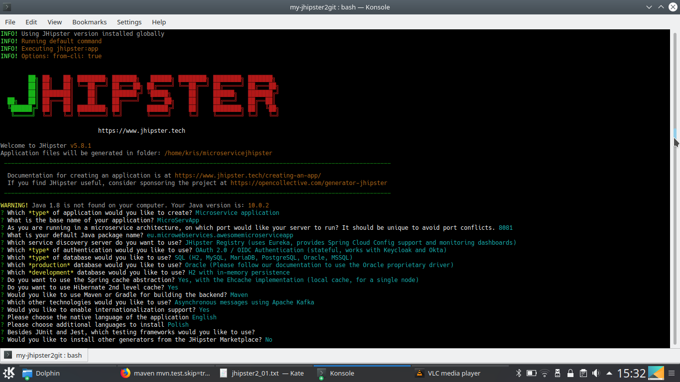Click the terminal icon on the bash tab

[x=8, y=355]
